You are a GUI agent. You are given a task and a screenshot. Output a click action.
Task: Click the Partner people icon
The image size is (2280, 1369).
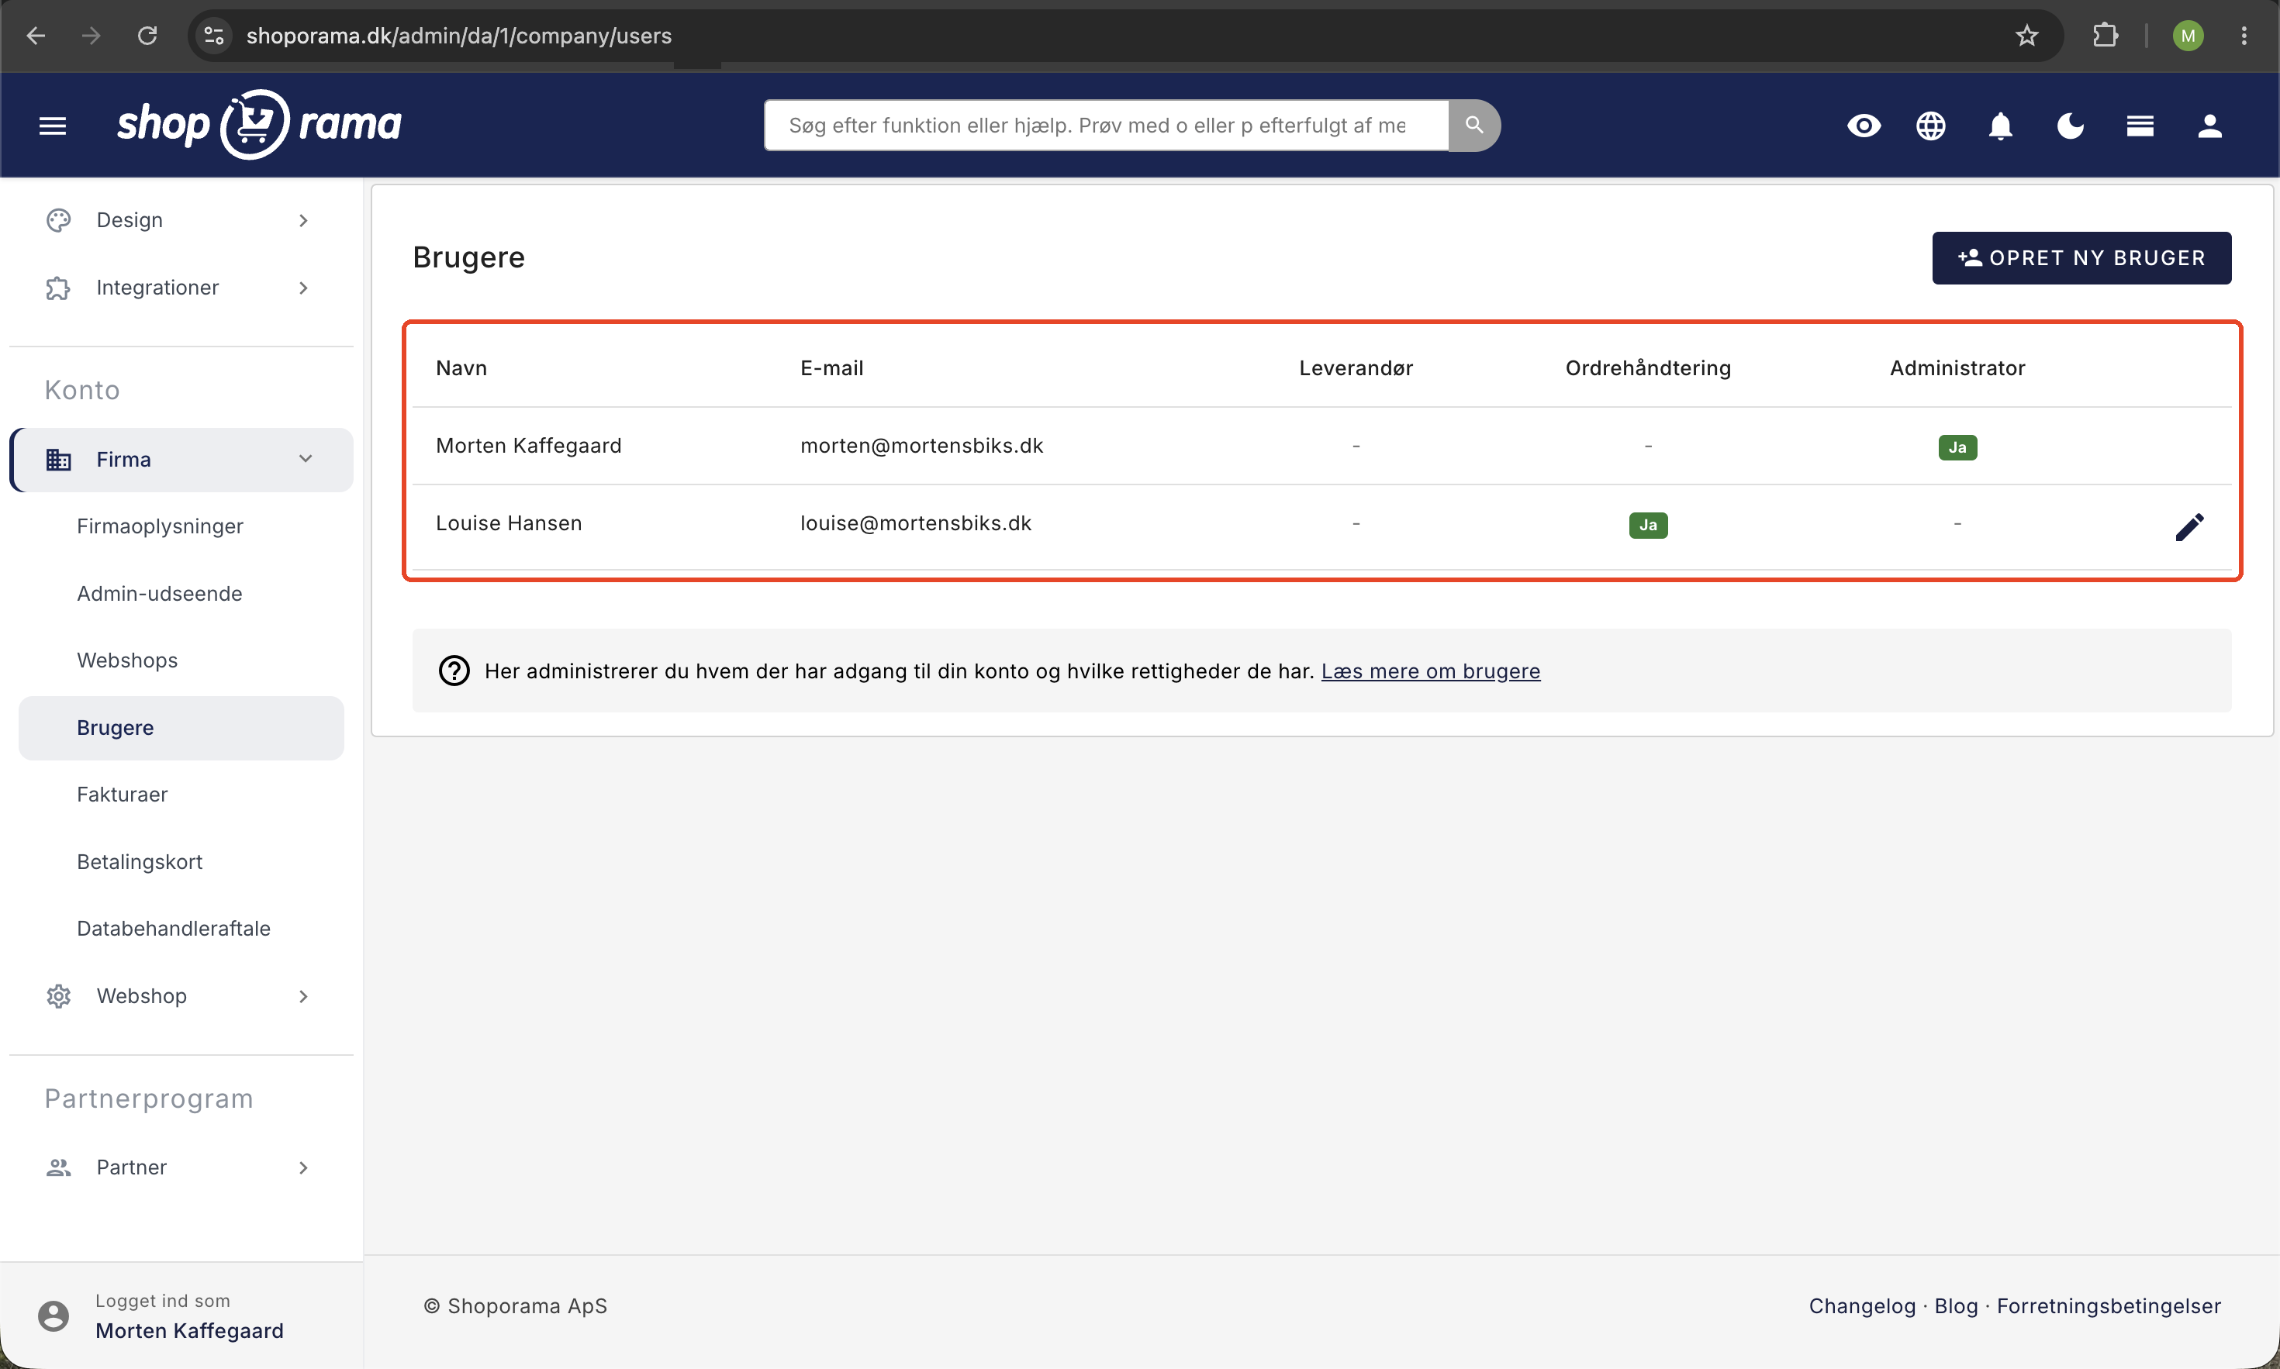click(x=58, y=1168)
